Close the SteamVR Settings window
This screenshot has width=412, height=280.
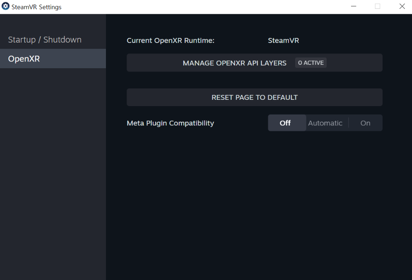402,6
